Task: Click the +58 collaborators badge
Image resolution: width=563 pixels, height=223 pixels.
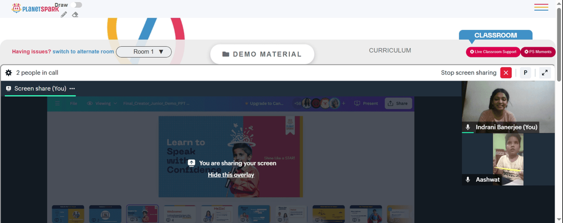Action: (x=297, y=104)
